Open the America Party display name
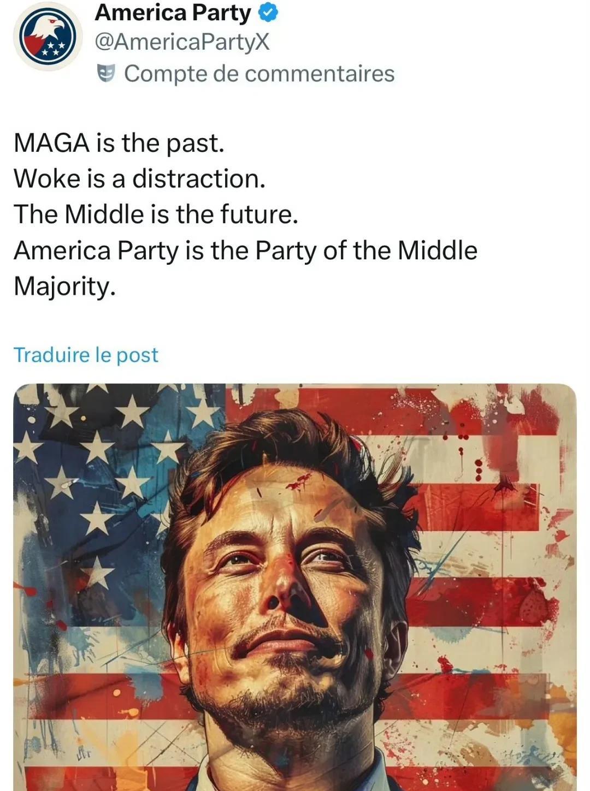Screen dimensions: 590x791 point(173,13)
